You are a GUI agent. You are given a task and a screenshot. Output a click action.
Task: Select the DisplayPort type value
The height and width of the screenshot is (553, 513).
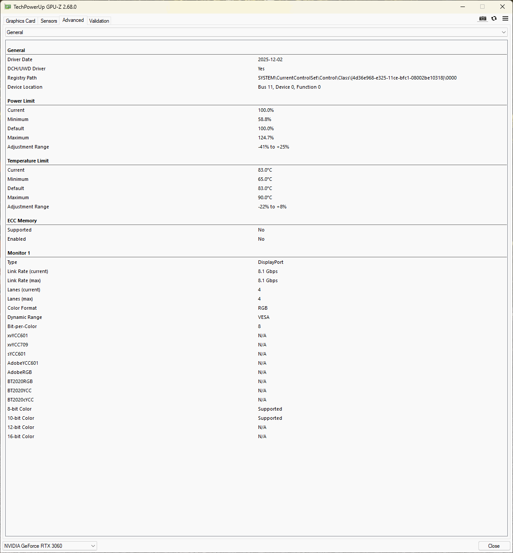271,262
